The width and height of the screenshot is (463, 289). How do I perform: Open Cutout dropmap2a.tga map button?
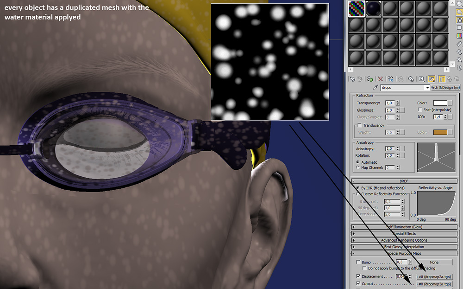point(435,284)
